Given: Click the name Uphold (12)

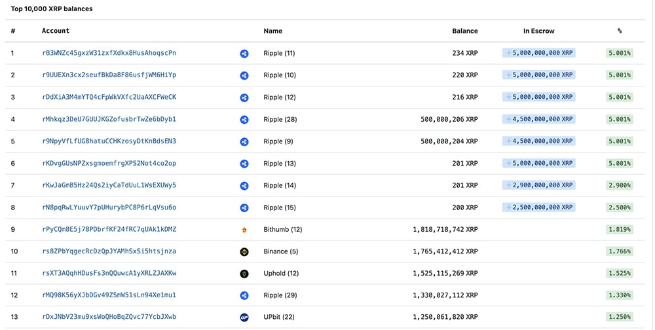Looking at the screenshot, I should [x=281, y=274].
